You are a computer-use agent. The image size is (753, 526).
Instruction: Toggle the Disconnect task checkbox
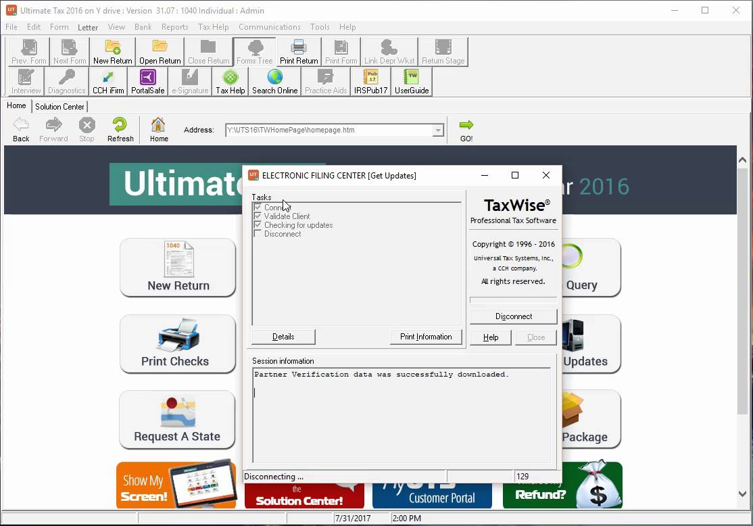click(x=258, y=234)
